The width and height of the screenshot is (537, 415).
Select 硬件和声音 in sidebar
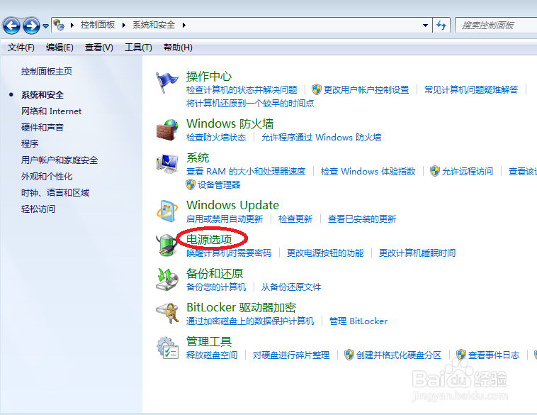click(x=43, y=128)
